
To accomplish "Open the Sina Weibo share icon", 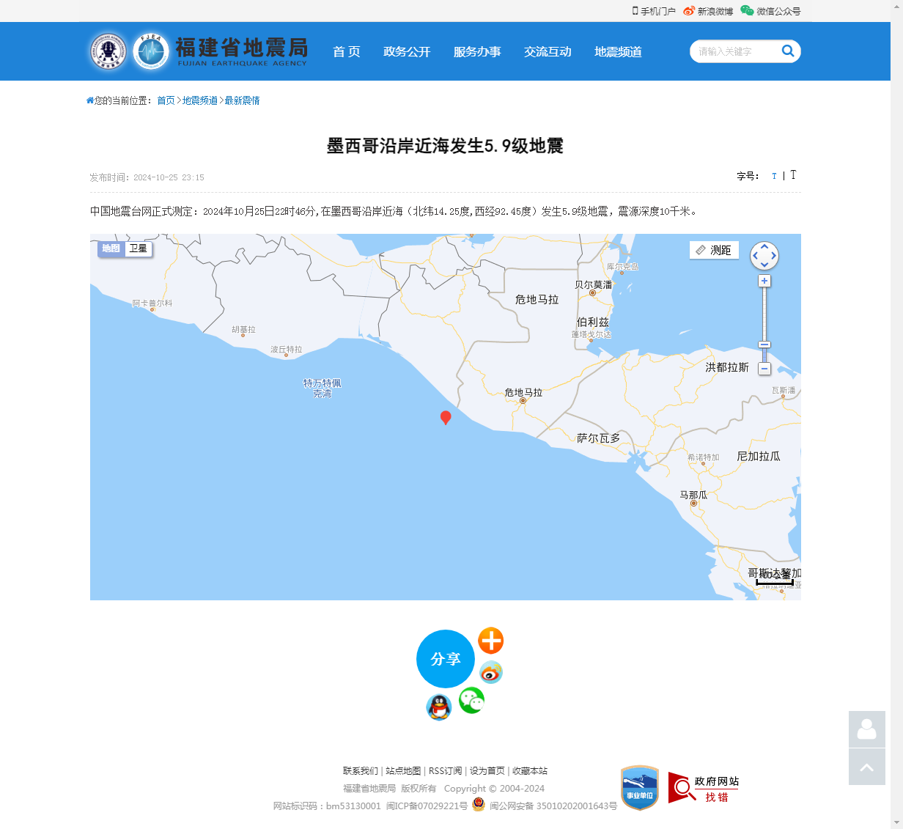I will coord(490,672).
